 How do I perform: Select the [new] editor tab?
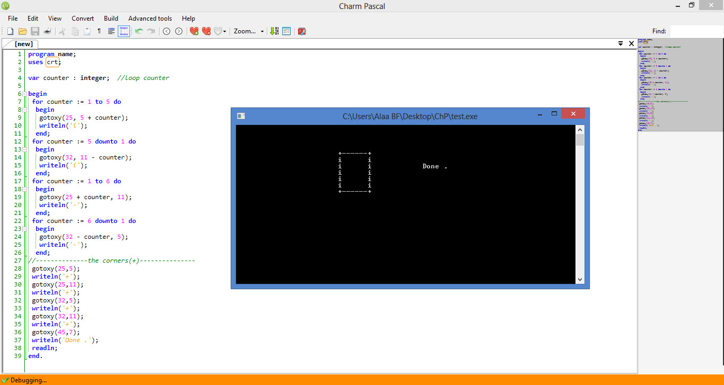(23, 44)
